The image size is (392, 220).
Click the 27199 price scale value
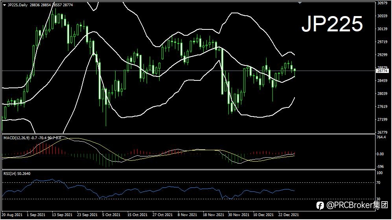382,120
